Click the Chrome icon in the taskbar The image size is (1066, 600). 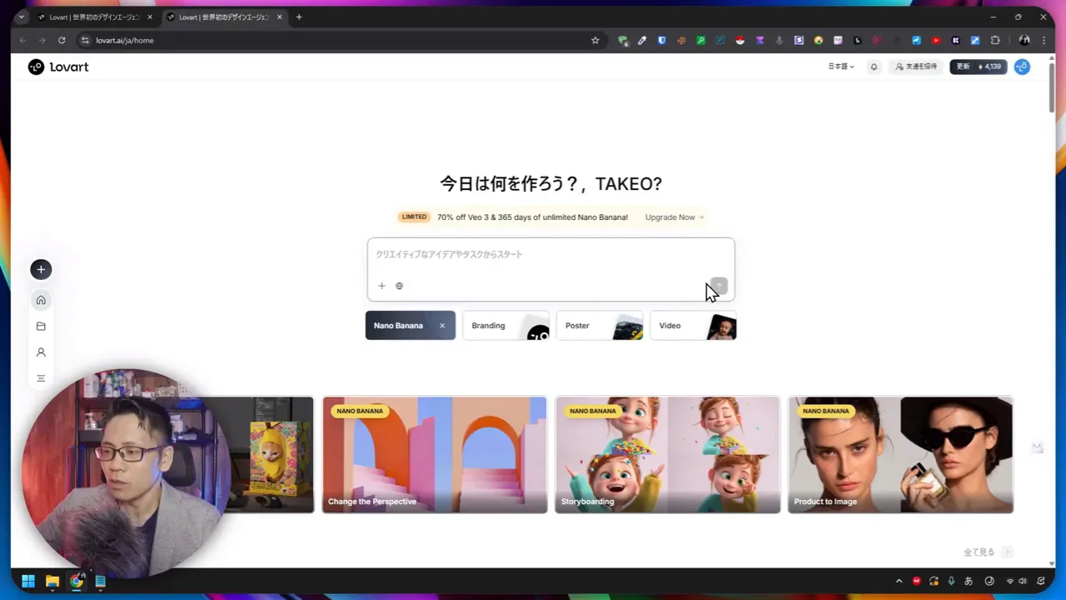77,582
